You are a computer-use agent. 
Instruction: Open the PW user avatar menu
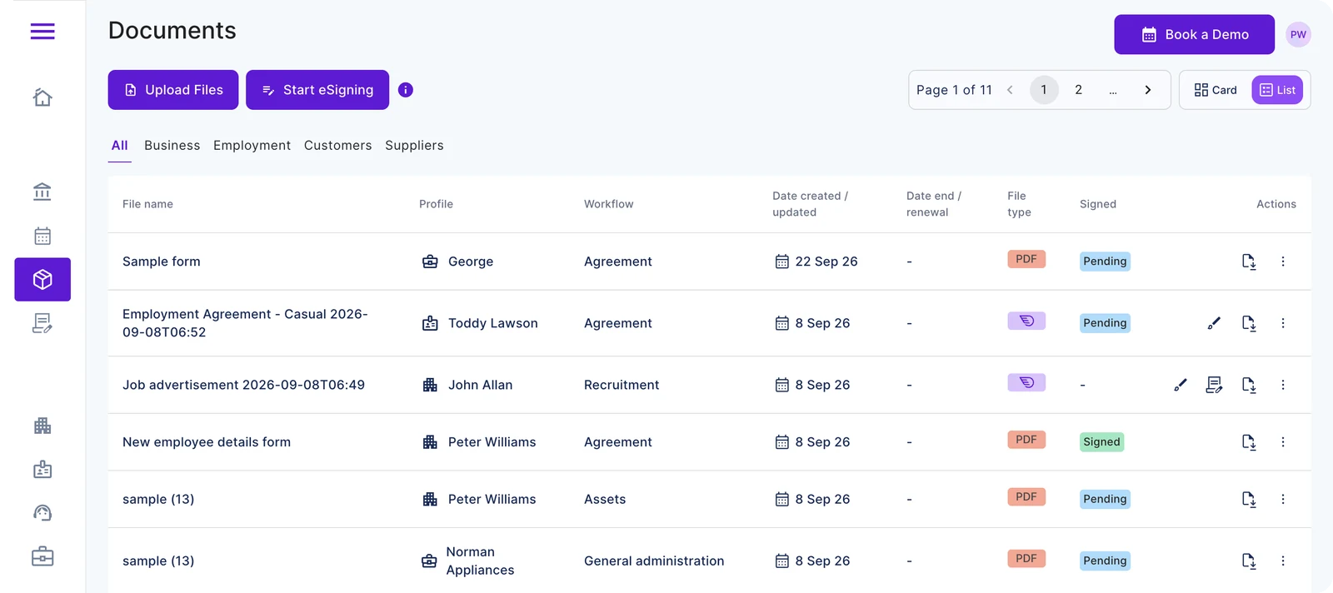[x=1298, y=34]
